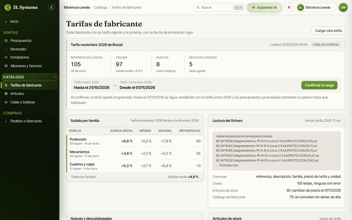Collapse the sidebar with chevron button
352x220 pixels.
[51, 7]
